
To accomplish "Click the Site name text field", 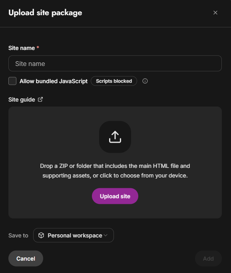I will (x=115, y=64).
